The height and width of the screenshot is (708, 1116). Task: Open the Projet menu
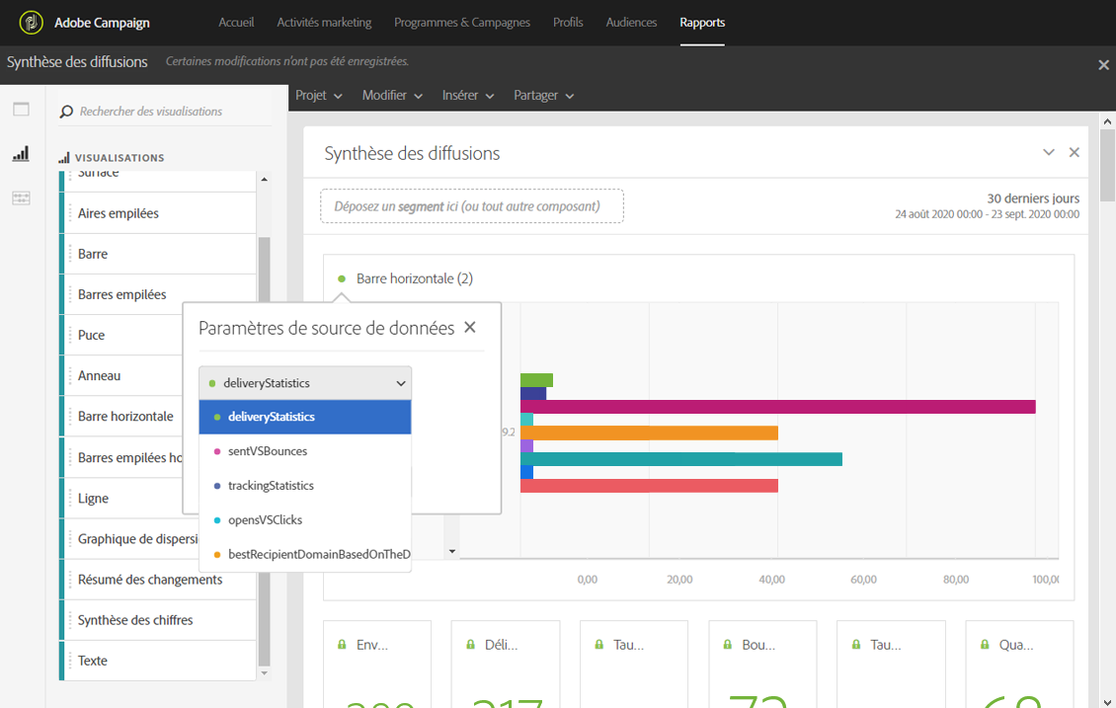coord(318,96)
